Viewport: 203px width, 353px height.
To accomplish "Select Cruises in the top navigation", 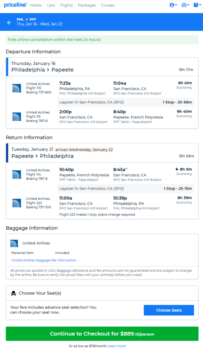I will point(108,5).
